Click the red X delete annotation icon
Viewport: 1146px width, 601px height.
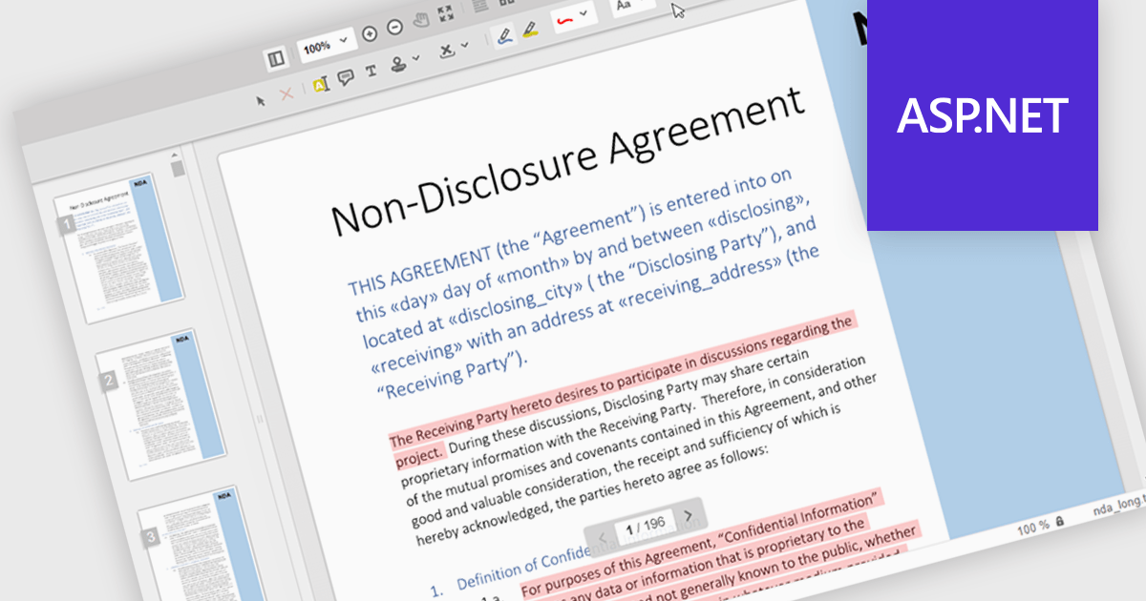[x=286, y=93]
